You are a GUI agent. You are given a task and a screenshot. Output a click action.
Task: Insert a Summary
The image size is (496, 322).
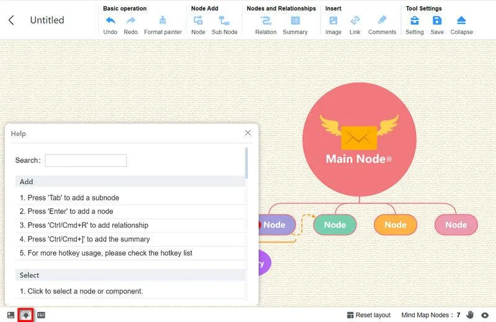tap(295, 25)
